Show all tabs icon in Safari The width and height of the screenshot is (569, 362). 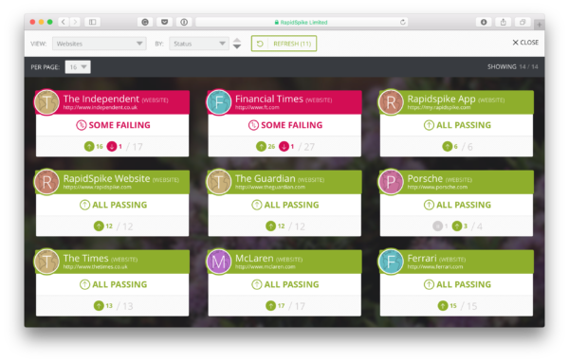[x=523, y=22]
